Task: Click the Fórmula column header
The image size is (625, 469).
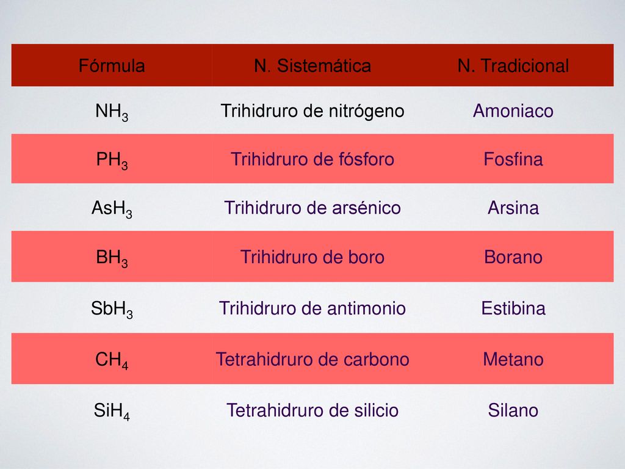Action: [112, 66]
